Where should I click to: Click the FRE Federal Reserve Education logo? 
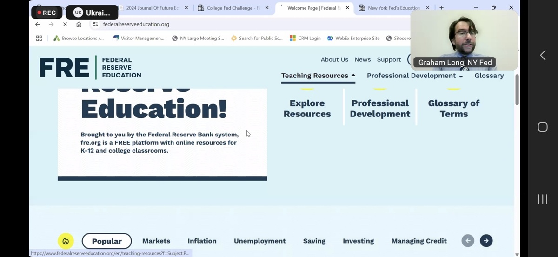click(90, 68)
